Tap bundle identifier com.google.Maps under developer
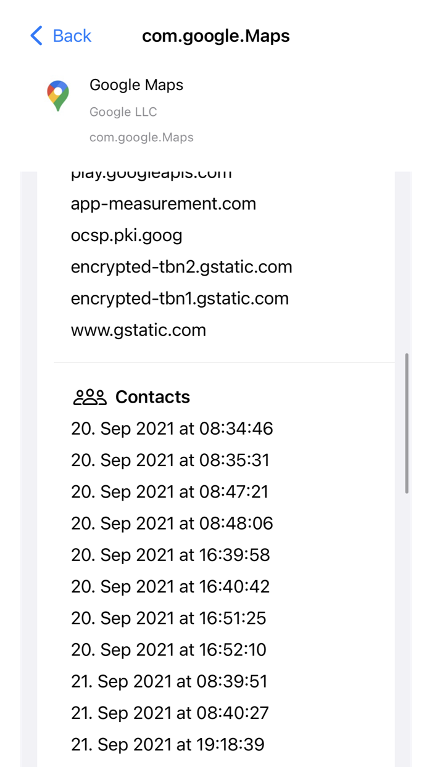Viewport: 432px width, 767px height. tap(141, 137)
